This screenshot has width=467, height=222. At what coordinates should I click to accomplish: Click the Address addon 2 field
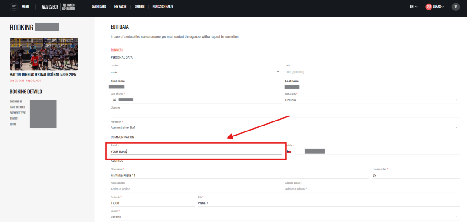click(x=371, y=189)
